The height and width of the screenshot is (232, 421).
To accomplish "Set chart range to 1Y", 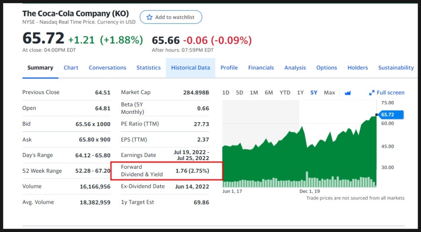I will [x=300, y=92].
